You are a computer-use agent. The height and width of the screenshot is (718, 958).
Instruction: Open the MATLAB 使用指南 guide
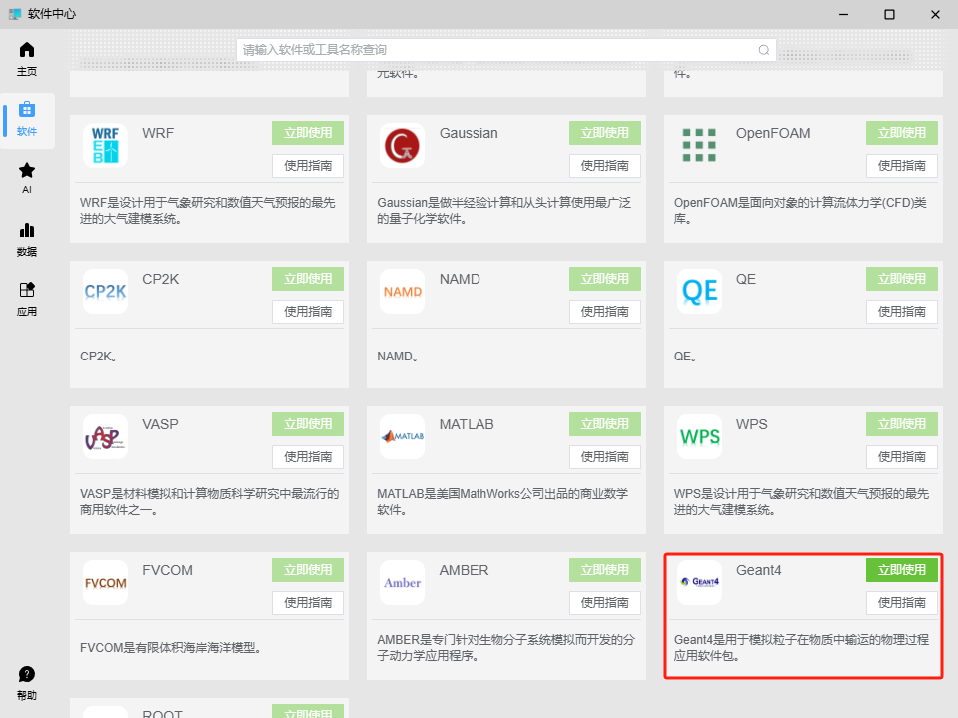click(604, 457)
